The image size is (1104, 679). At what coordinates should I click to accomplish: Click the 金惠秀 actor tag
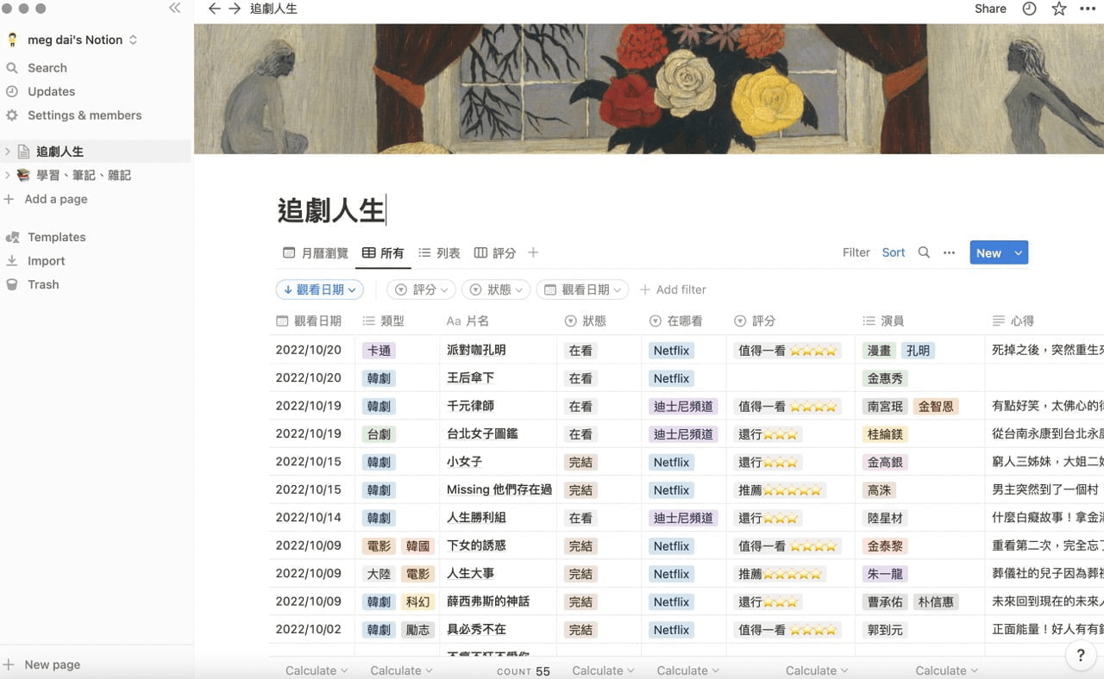tap(885, 378)
